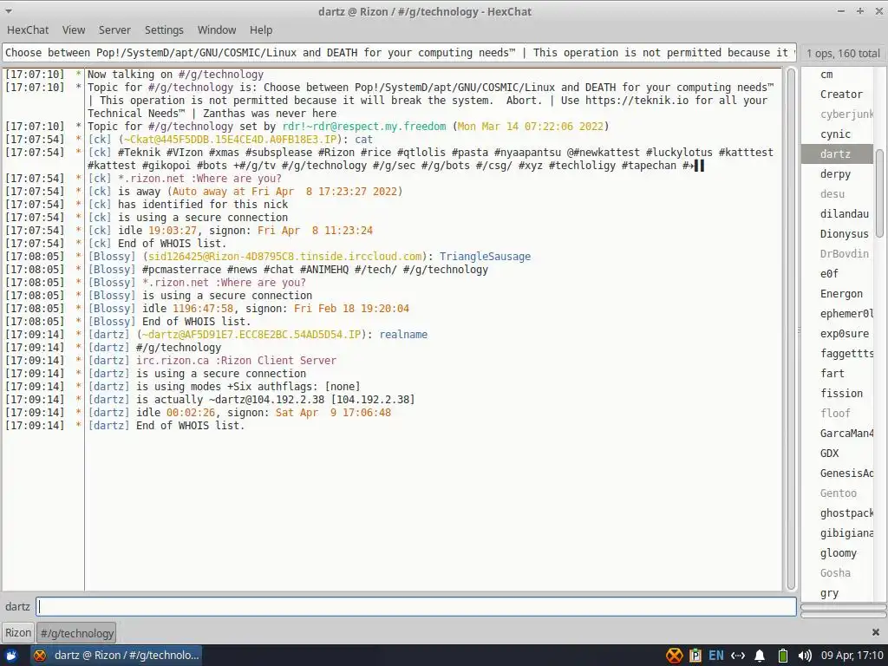
Task: Select user Energon in the user list
Action: (x=837, y=293)
